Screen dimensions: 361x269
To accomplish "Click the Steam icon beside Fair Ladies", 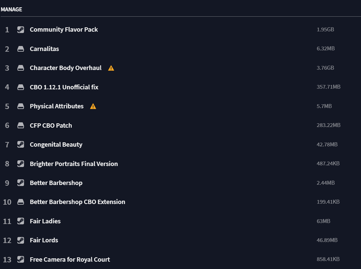I will [20, 221].
